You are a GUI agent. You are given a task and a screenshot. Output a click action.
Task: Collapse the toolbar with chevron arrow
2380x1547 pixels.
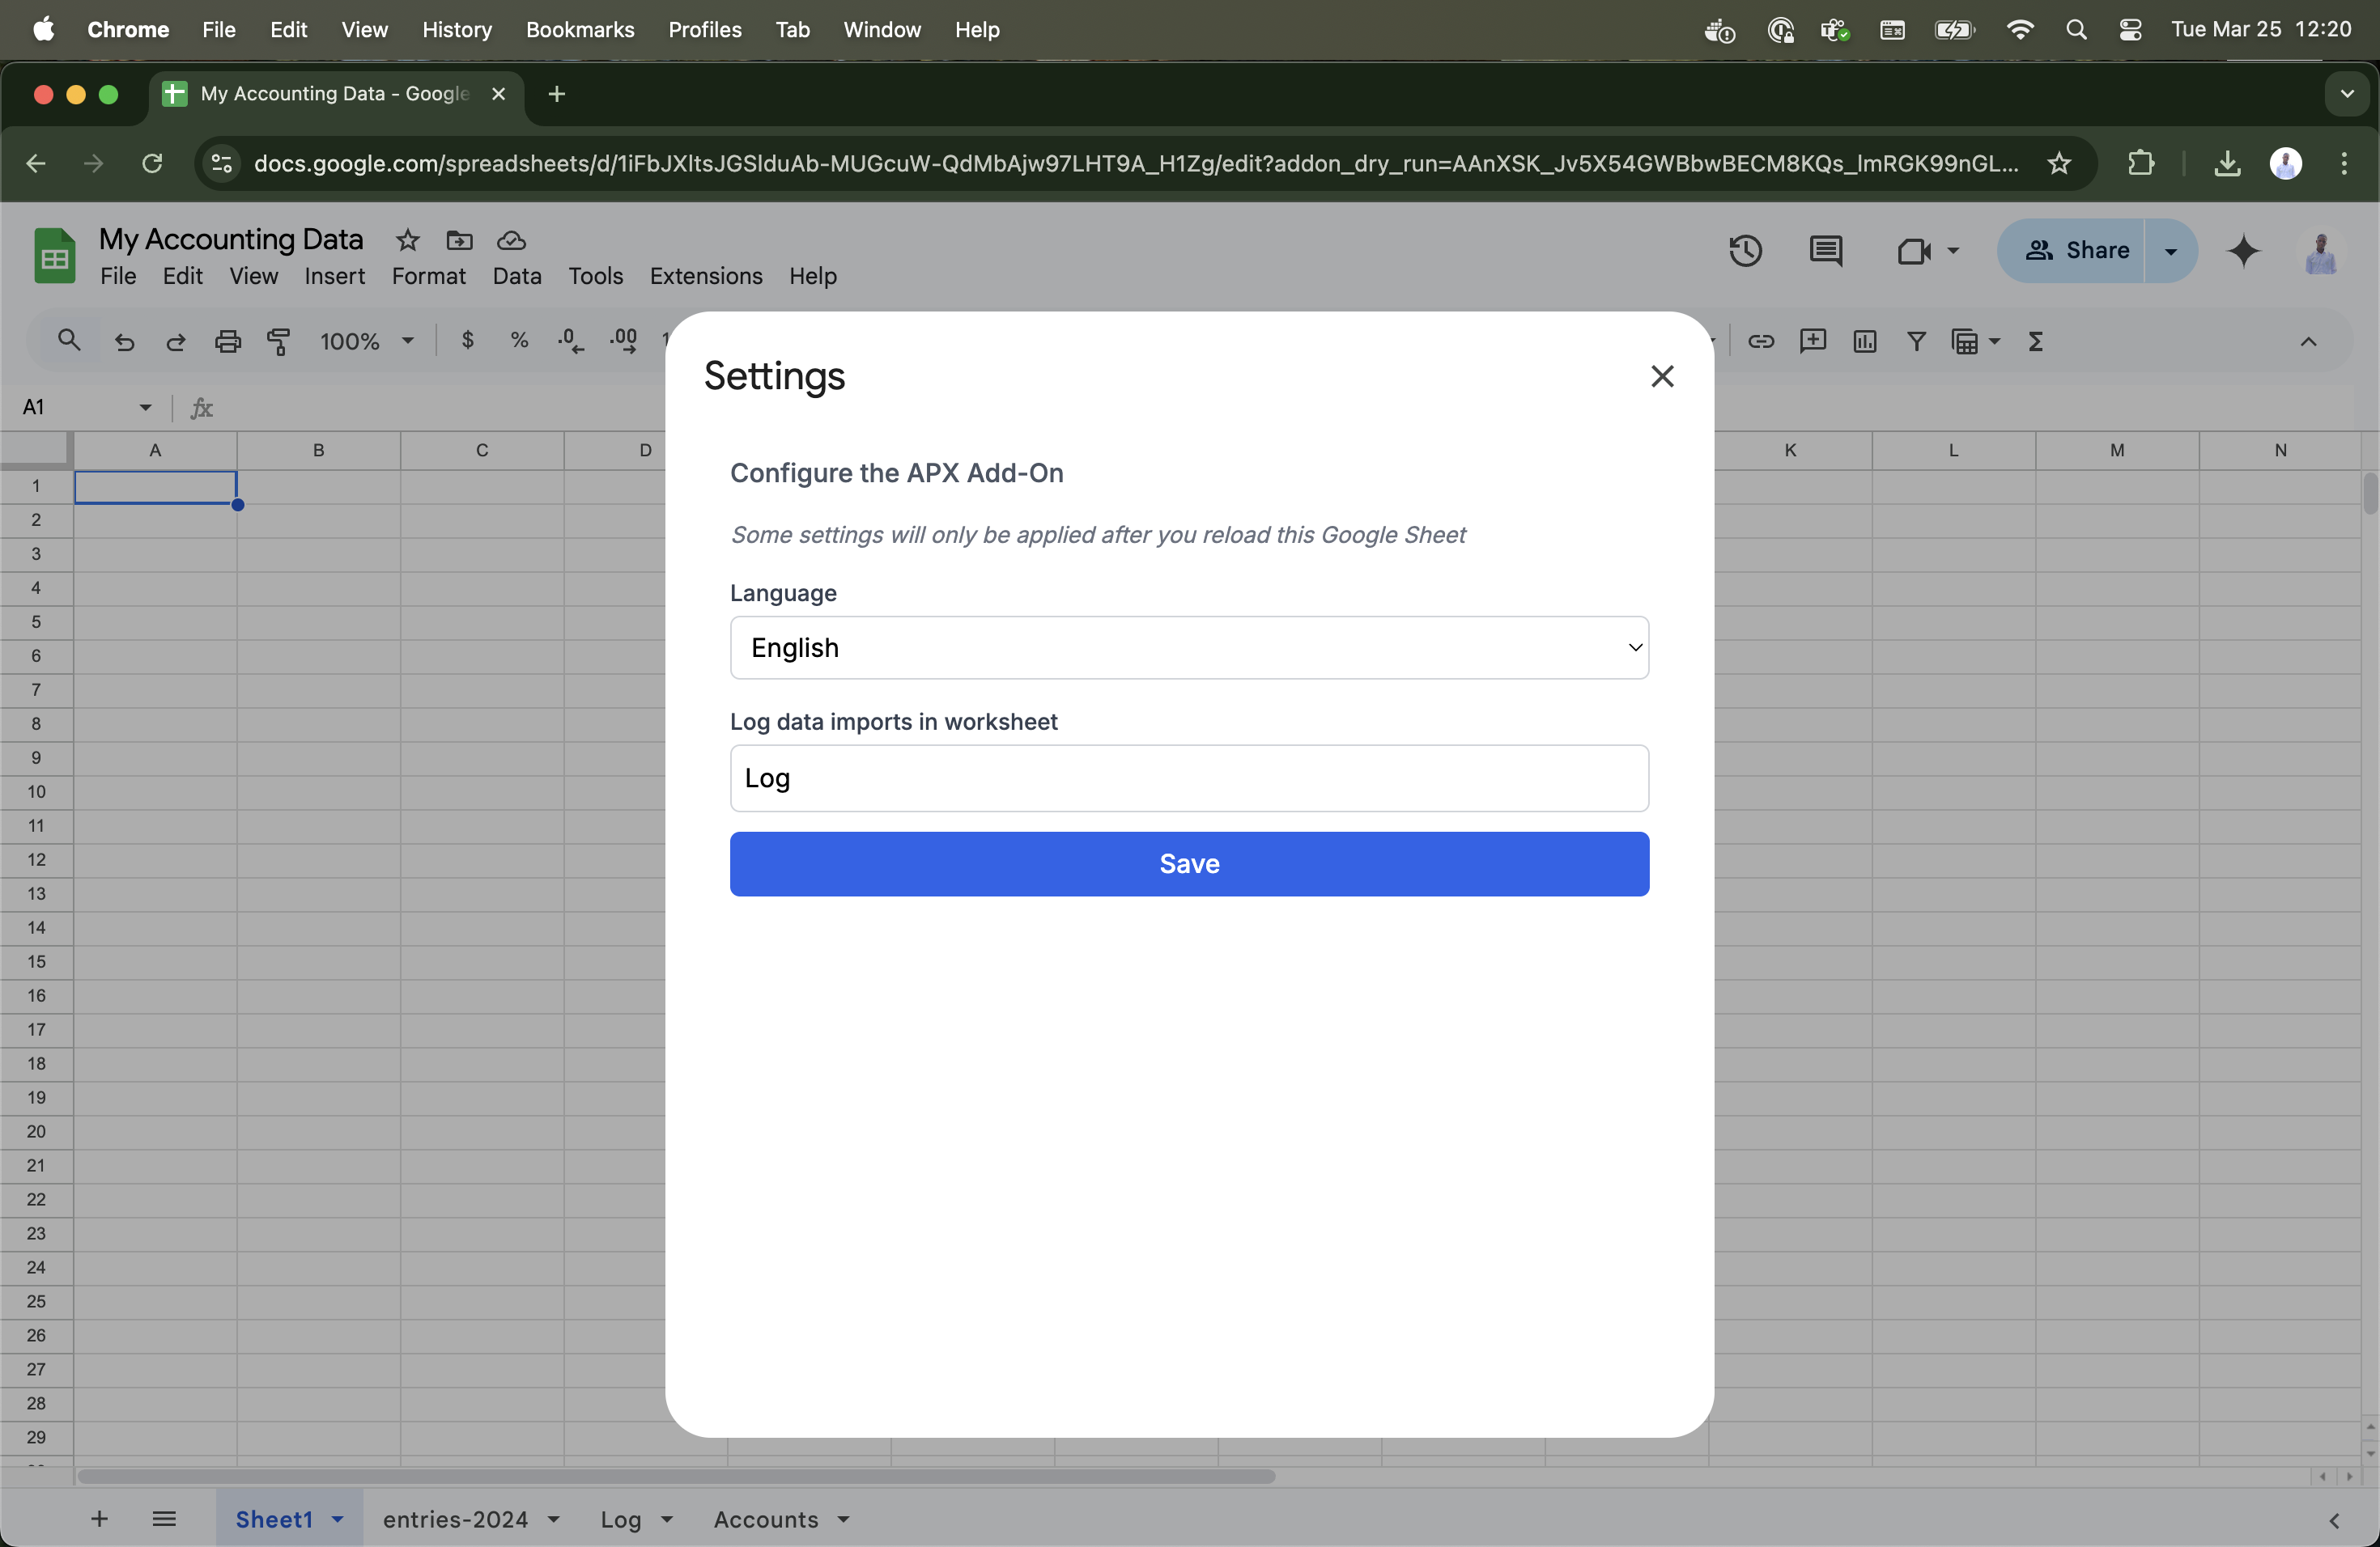tap(2308, 341)
